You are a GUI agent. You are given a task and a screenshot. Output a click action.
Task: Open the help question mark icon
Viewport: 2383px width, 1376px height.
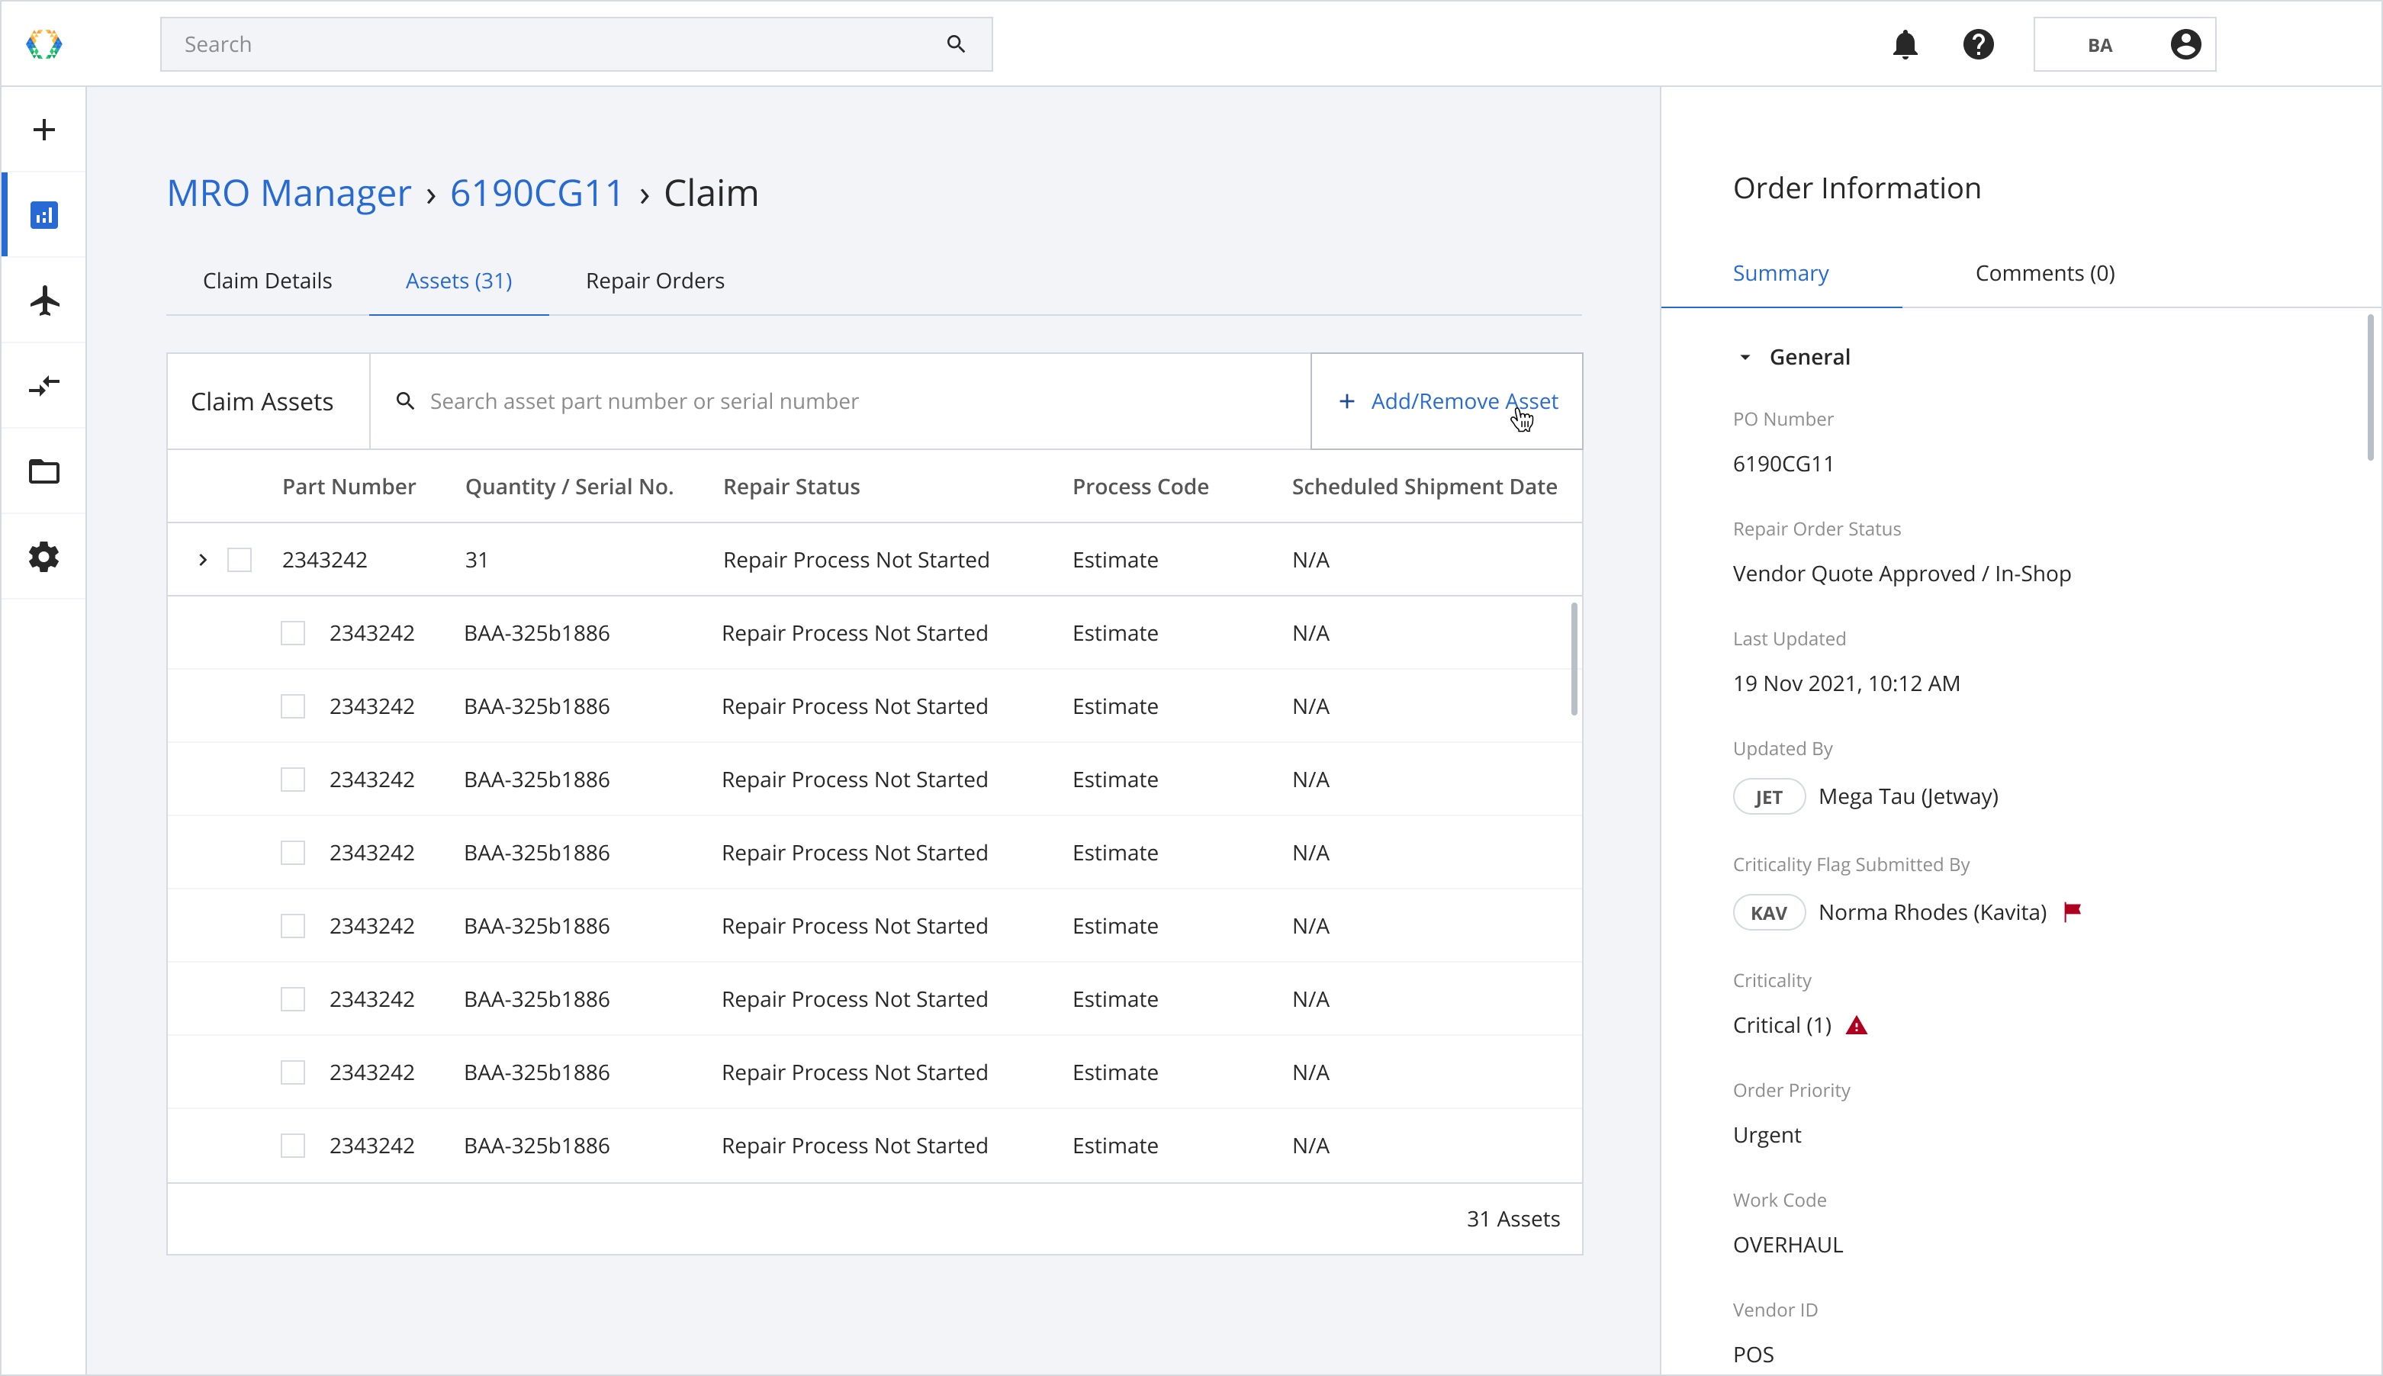tap(1978, 44)
